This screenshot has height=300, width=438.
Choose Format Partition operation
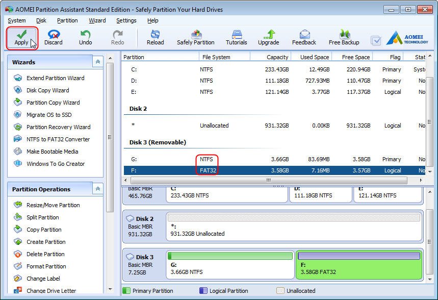pos(40,266)
